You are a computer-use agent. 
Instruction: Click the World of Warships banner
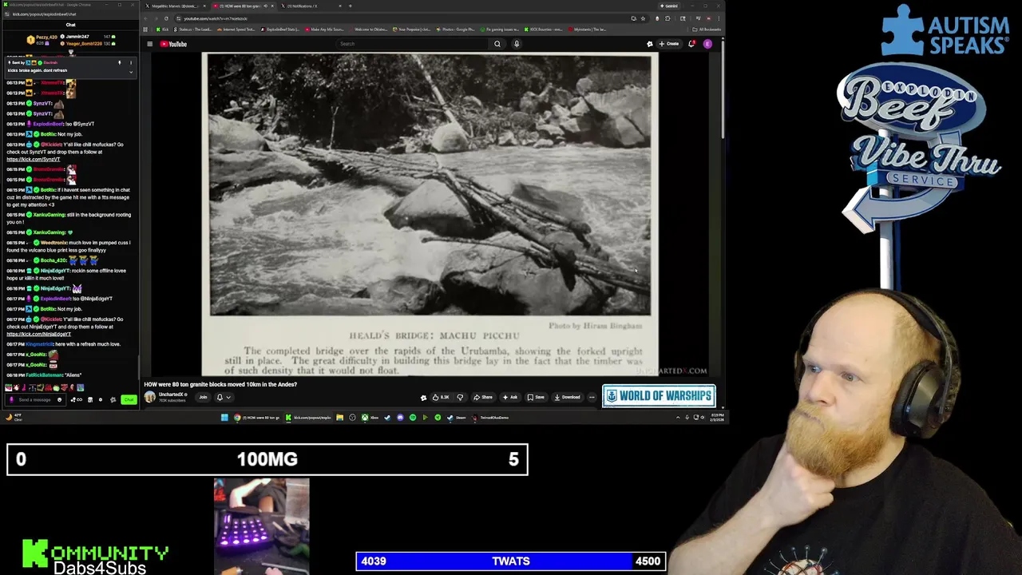(x=659, y=395)
